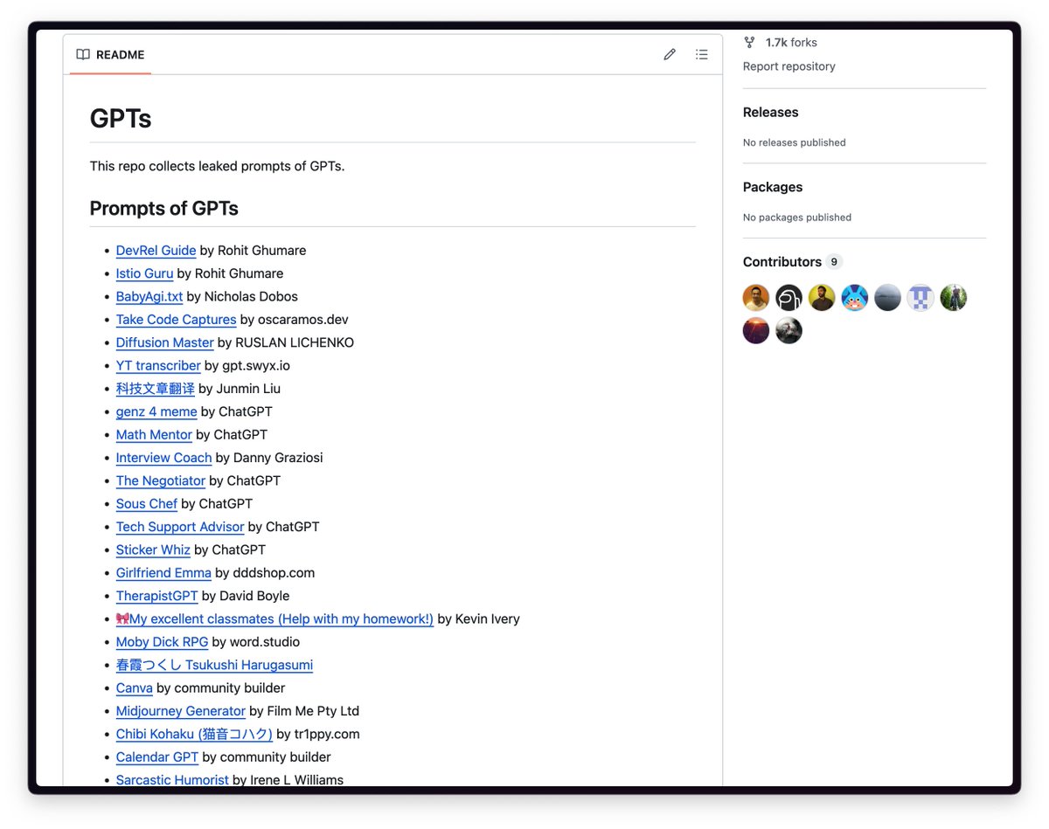
Task: Open the Tsukushi Harugasumi link
Action: (214, 666)
